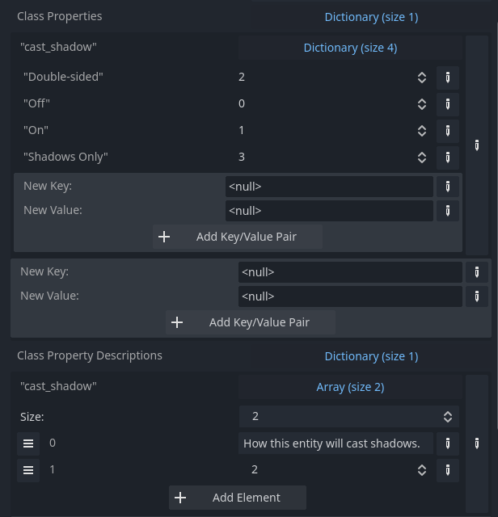This screenshot has height=517, width=498.
Task: Click the inner New Key null field
Action: point(329,187)
